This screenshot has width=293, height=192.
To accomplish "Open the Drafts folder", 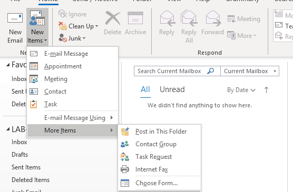I will [19, 155].
